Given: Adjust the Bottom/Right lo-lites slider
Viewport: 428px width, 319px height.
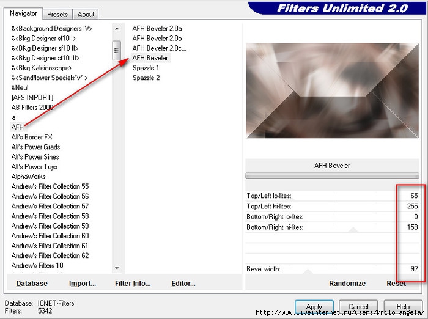Looking at the screenshot, I should click(332, 217).
